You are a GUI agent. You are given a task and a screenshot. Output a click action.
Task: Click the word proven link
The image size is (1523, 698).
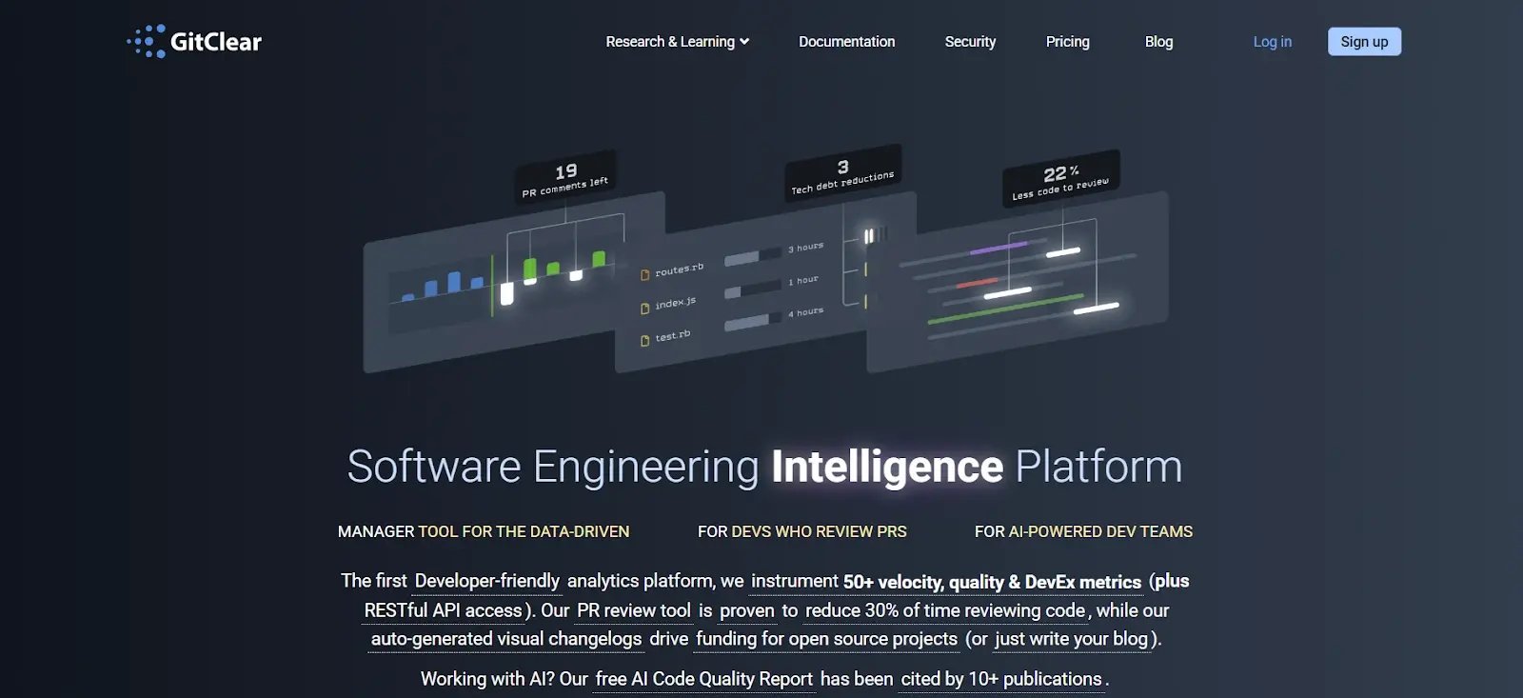tap(747, 610)
